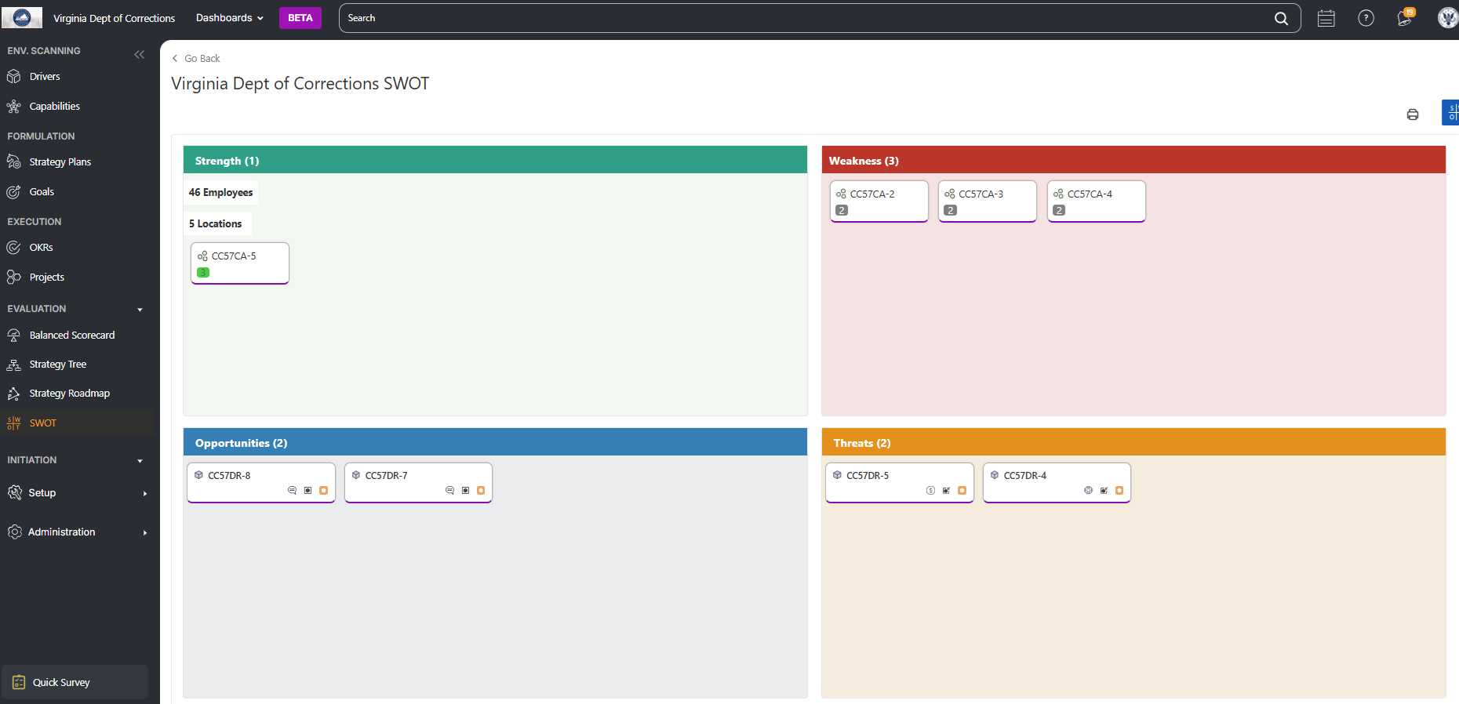1459x704 pixels.
Task: Click the Weakness (3) quadrant header
Action: (x=1133, y=160)
